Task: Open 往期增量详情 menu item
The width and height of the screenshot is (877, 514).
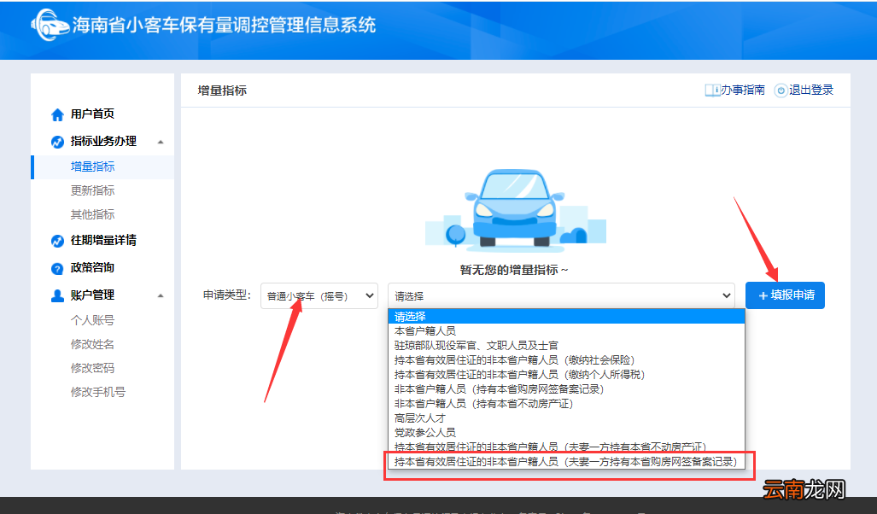Action: (x=103, y=241)
